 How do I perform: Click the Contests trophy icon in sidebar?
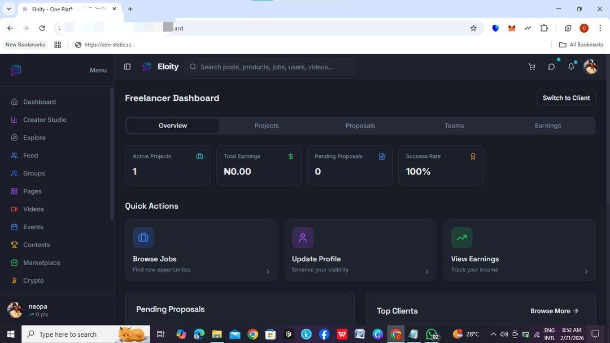tap(14, 245)
